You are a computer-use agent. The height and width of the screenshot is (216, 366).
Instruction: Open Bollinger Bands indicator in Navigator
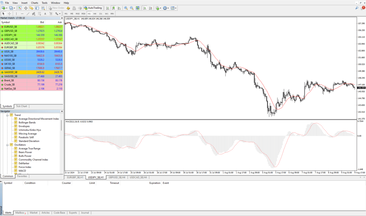click(x=27, y=123)
